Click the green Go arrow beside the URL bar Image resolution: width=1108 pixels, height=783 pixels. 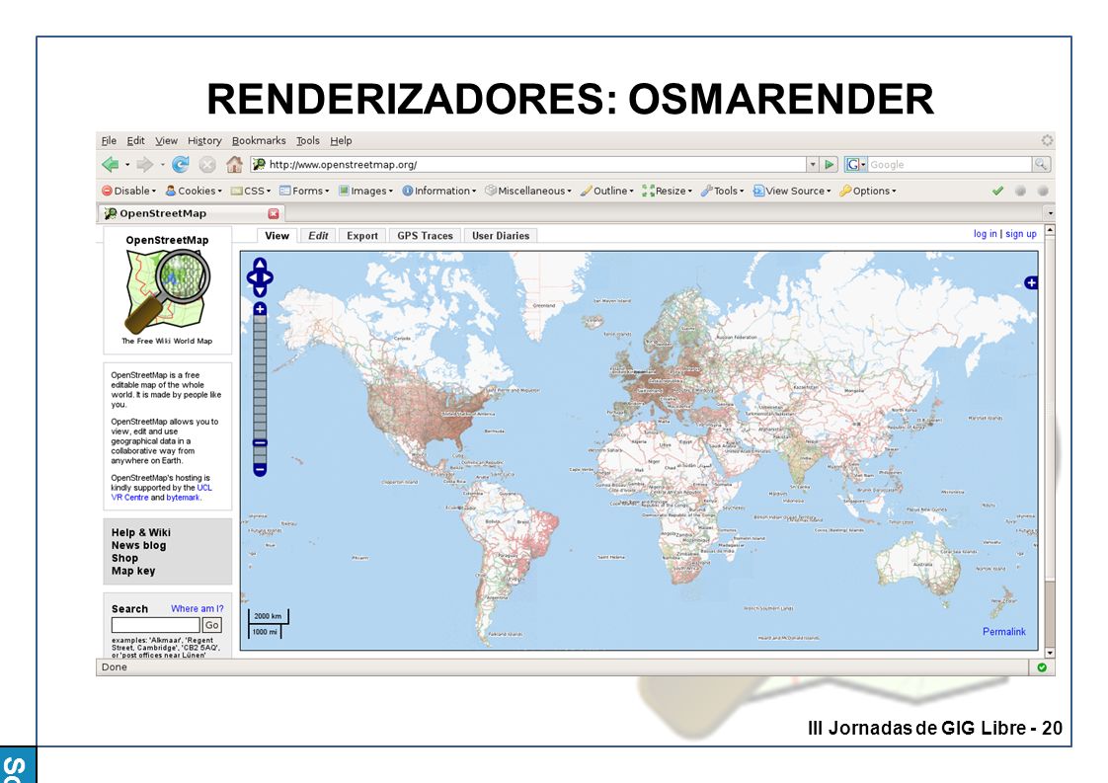point(830,165)
